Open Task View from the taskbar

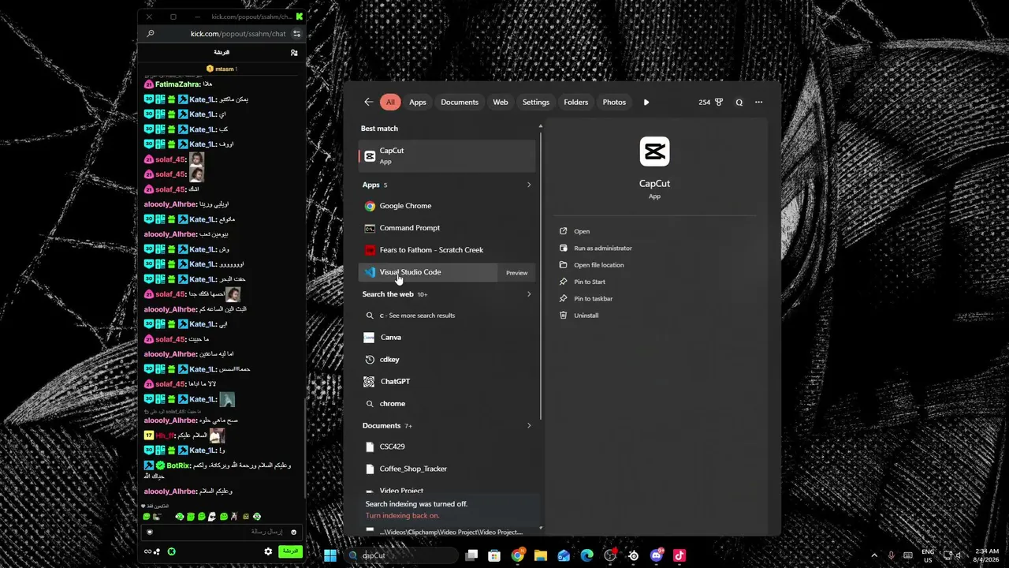coord(471,555)
